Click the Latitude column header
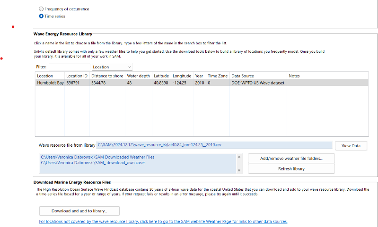 pyautogui.click(x=161, y=76)
